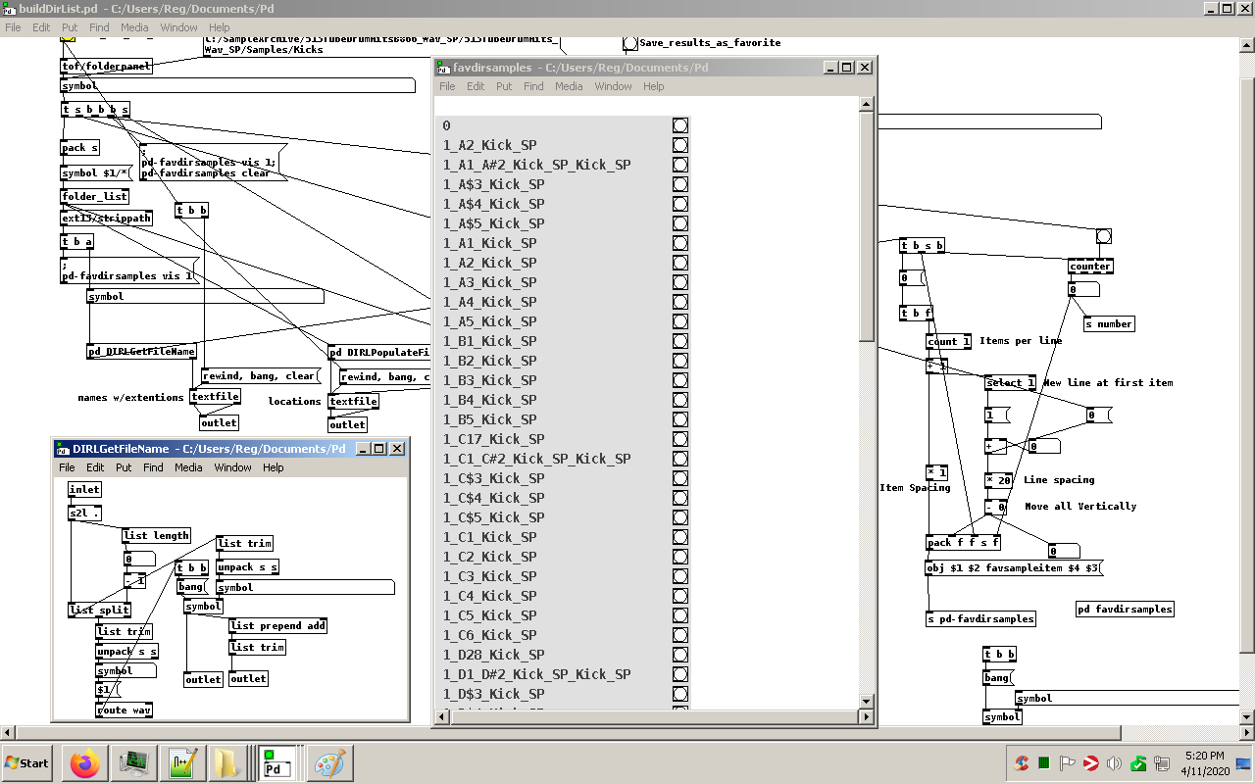This screenshot has width=1255, height=784.
Task: Click the 's pd-favdirsamples' send object
Action: coord(980,618)
